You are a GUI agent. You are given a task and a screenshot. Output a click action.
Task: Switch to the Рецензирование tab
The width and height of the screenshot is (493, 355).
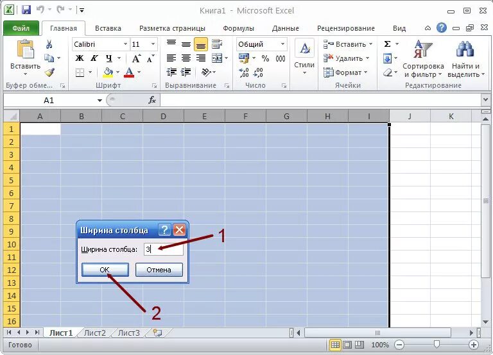tap(345, 28)
